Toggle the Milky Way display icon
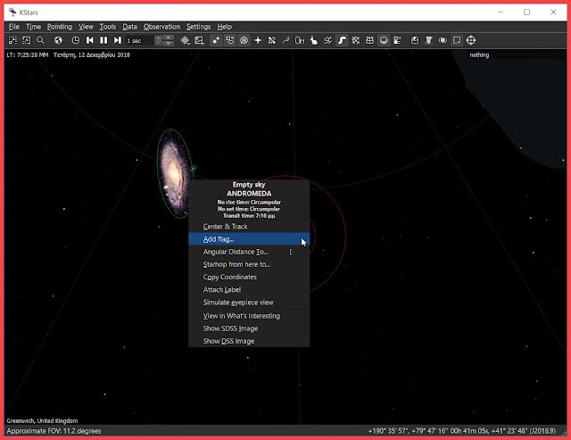The height and width of the screenshot is (440, 571). click(342, 40)
